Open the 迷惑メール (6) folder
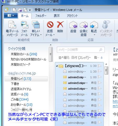118x126 pixels. (x=19, y=94)
